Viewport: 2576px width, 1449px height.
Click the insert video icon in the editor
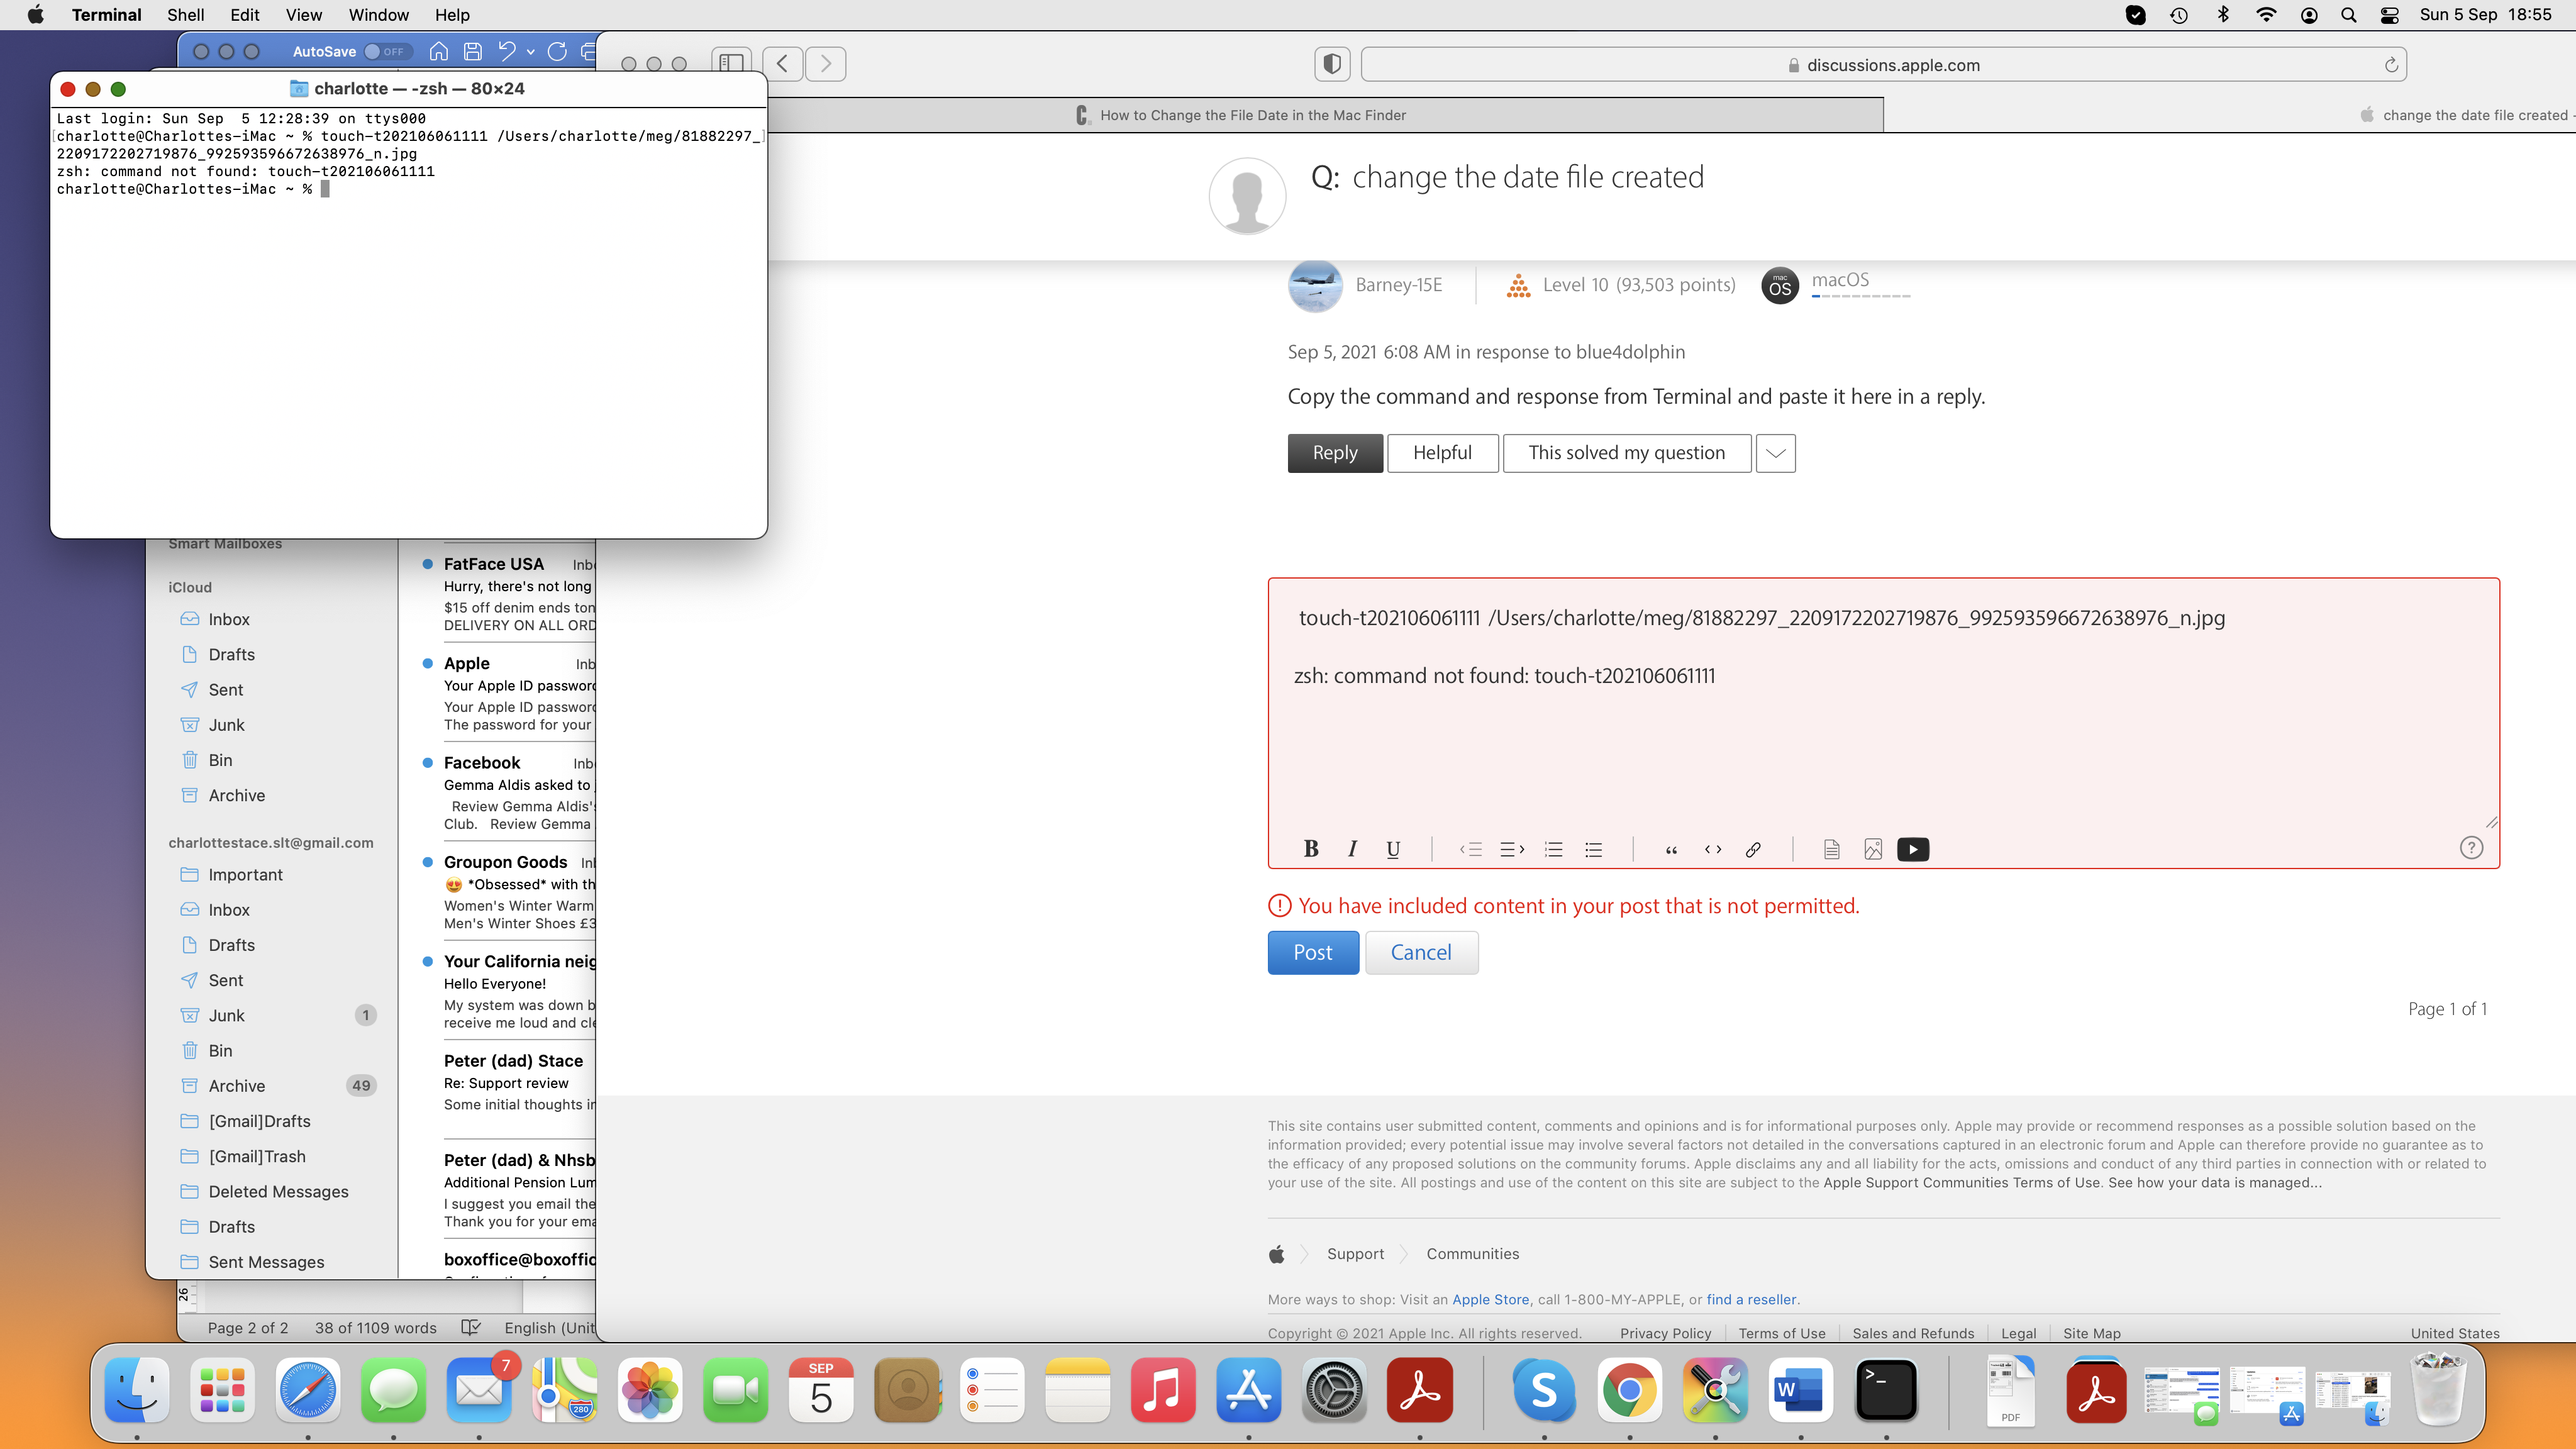tap(1913, 849)
